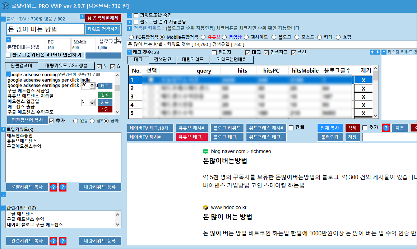Decrease the 5 spinner value
Image resolution: width=417 pixels, height=249 pixels.
[x=92, y=103]
